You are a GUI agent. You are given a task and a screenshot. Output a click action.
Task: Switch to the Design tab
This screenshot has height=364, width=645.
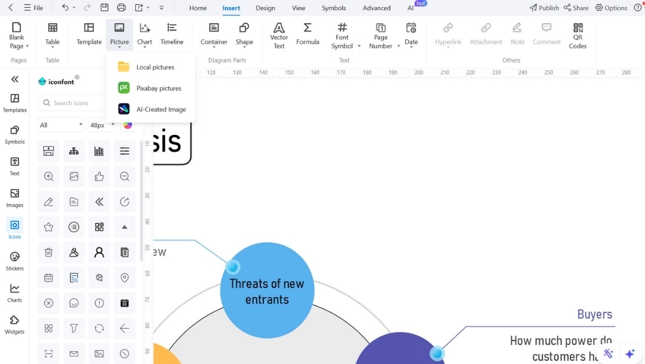click(x=265, y=8)
